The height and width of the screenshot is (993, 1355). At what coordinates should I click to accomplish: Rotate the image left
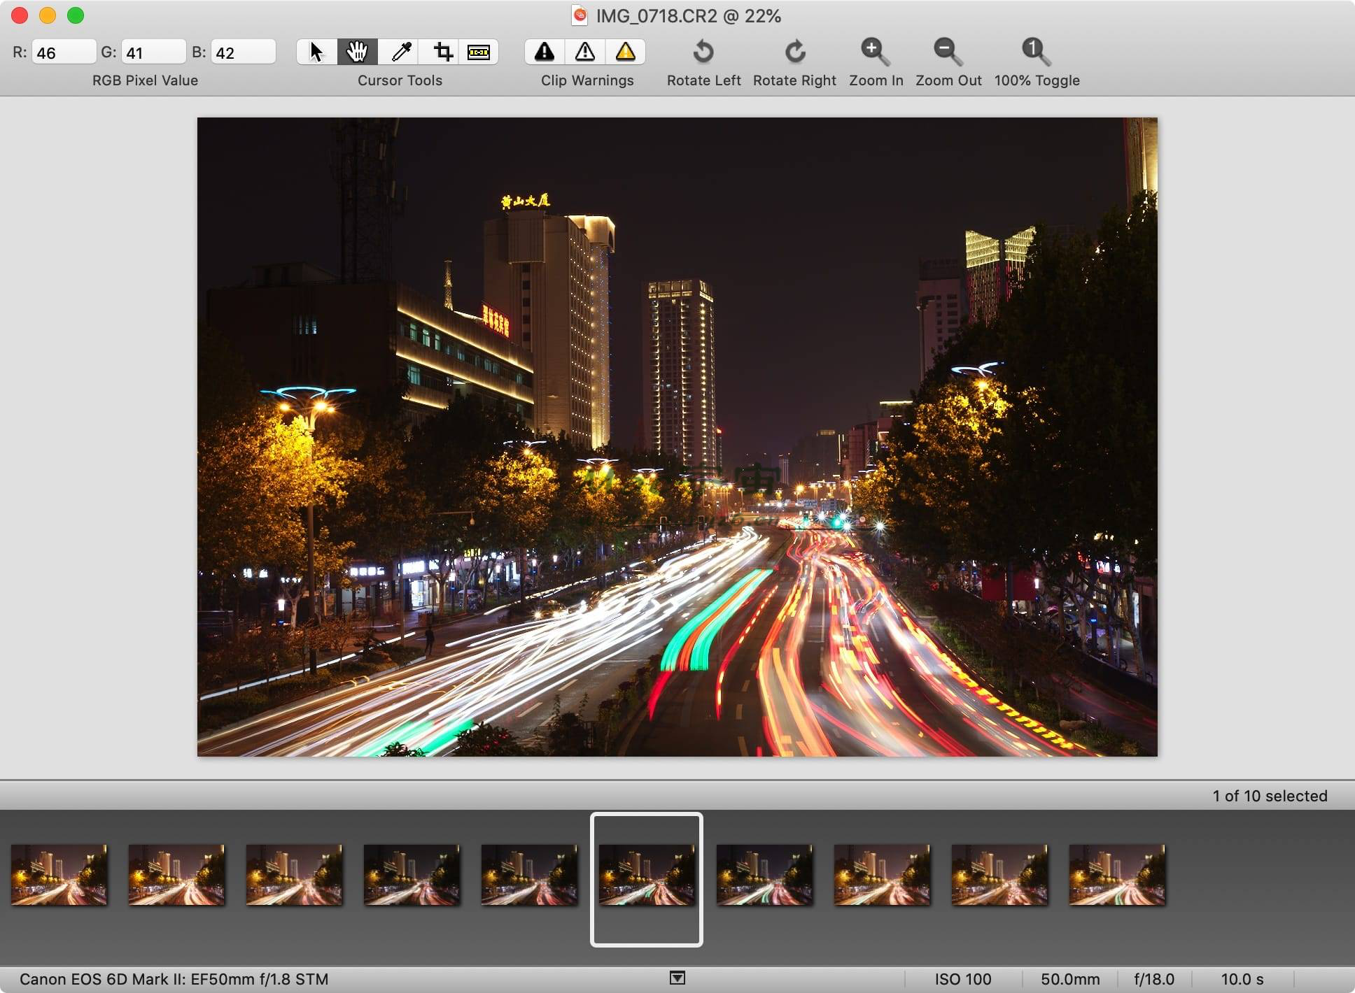pos(703,52)
